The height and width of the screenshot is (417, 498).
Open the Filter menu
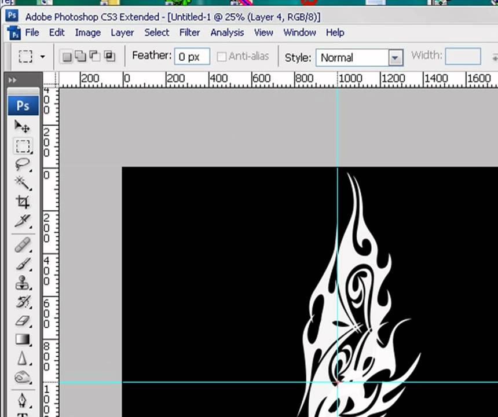click(189, 32)
